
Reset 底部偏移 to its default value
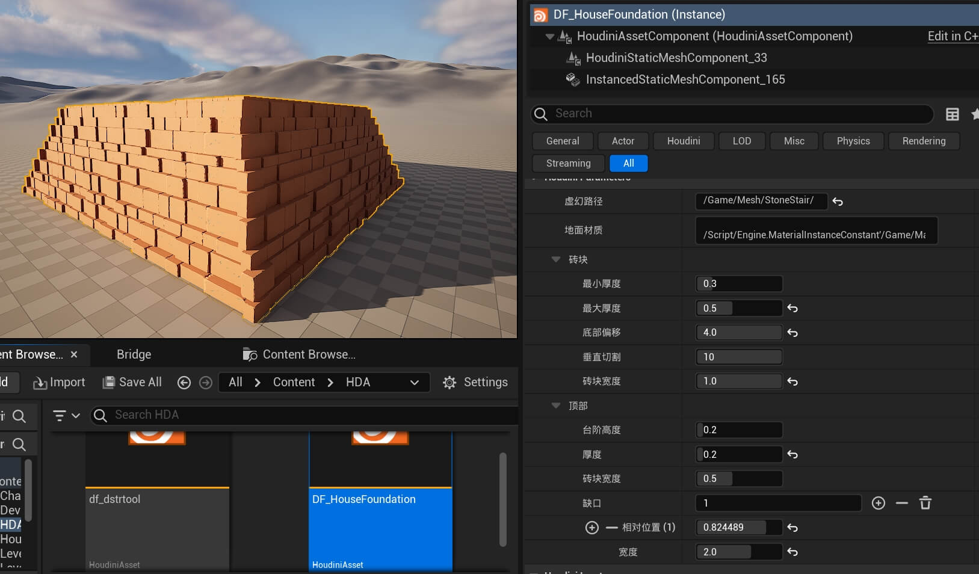coord(792,333)
